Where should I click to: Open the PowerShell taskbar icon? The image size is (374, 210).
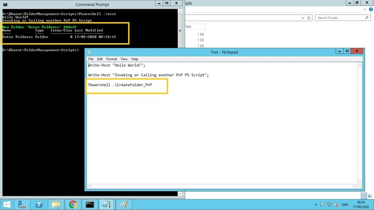coord(39,205)
